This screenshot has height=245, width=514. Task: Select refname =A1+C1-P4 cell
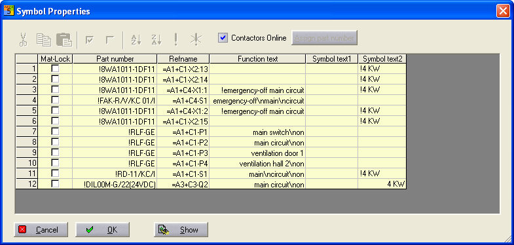point(183,163)
